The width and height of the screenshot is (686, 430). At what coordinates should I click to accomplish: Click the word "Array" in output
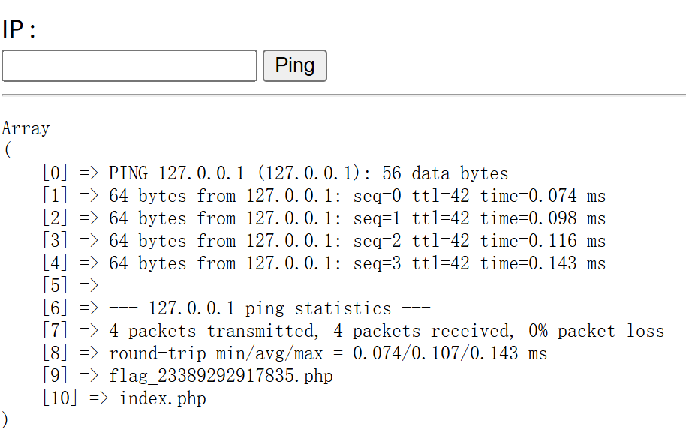(x=26, y=128)
